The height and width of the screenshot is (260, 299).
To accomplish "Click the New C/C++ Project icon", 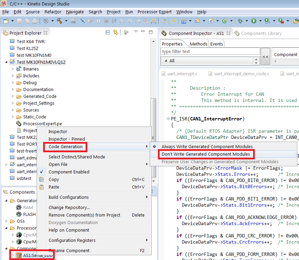I will click(x=184, y=21).
